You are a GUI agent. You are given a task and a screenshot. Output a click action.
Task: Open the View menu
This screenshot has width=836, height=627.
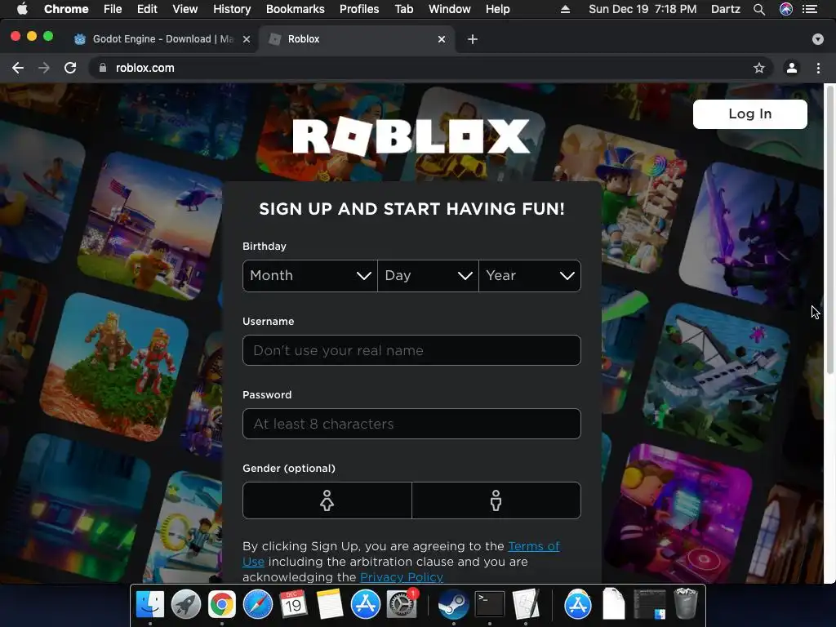coord(185,9)
